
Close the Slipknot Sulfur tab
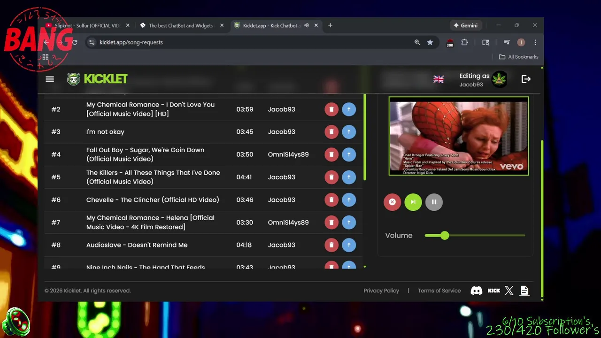pyautogui.click(x=128, y=25)
